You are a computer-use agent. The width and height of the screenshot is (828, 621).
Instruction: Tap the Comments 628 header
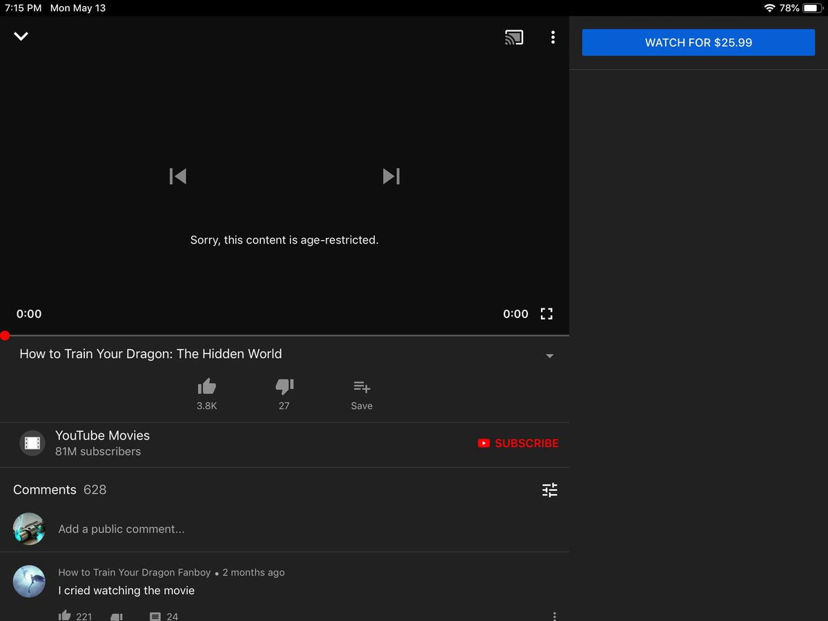point(59,490)
